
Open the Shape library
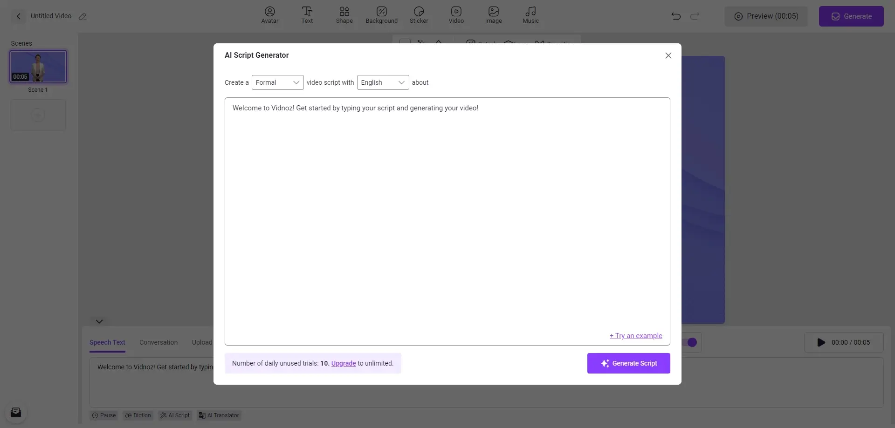point(344,15)
